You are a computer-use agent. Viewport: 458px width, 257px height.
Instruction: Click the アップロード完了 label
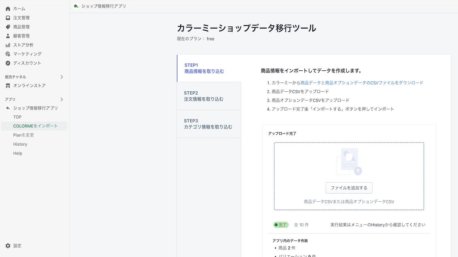pyautogui.click(x=282, y=133)
